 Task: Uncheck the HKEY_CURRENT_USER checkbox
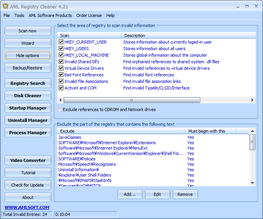[61, 42]
